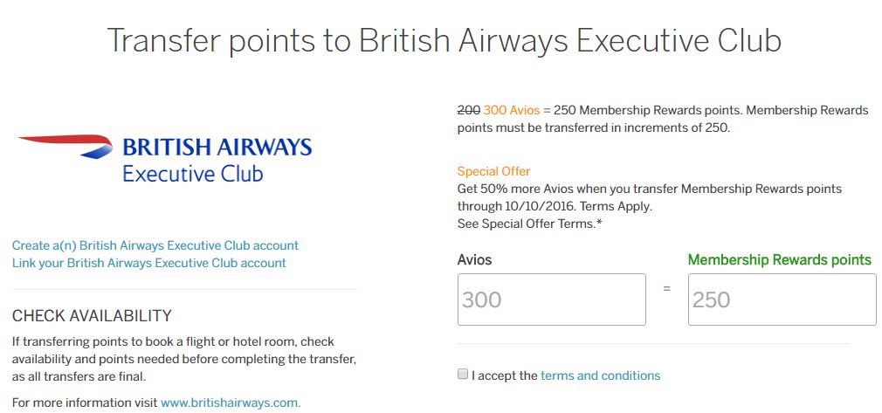This screenshot has height=413, width=882.
Task: Focus the Membership Rewards points input field
Action: coord(782,299)
